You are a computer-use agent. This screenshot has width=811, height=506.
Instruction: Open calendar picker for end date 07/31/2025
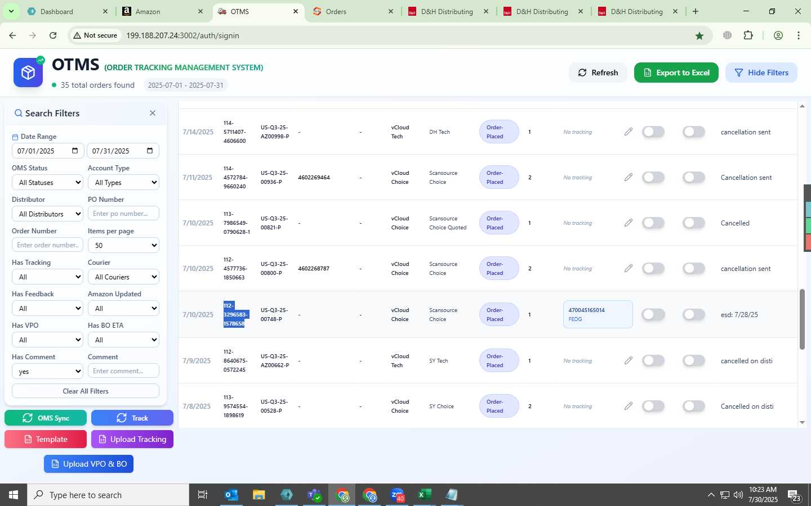pos(150,151)
